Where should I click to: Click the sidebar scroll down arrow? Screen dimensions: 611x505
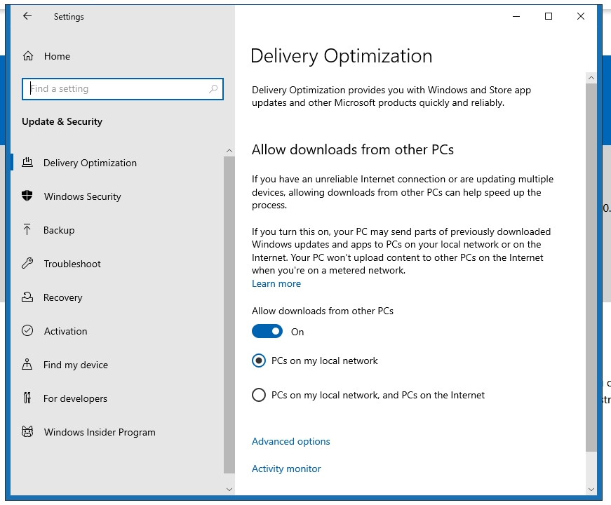pyautogui.click(x=229, y=490)
